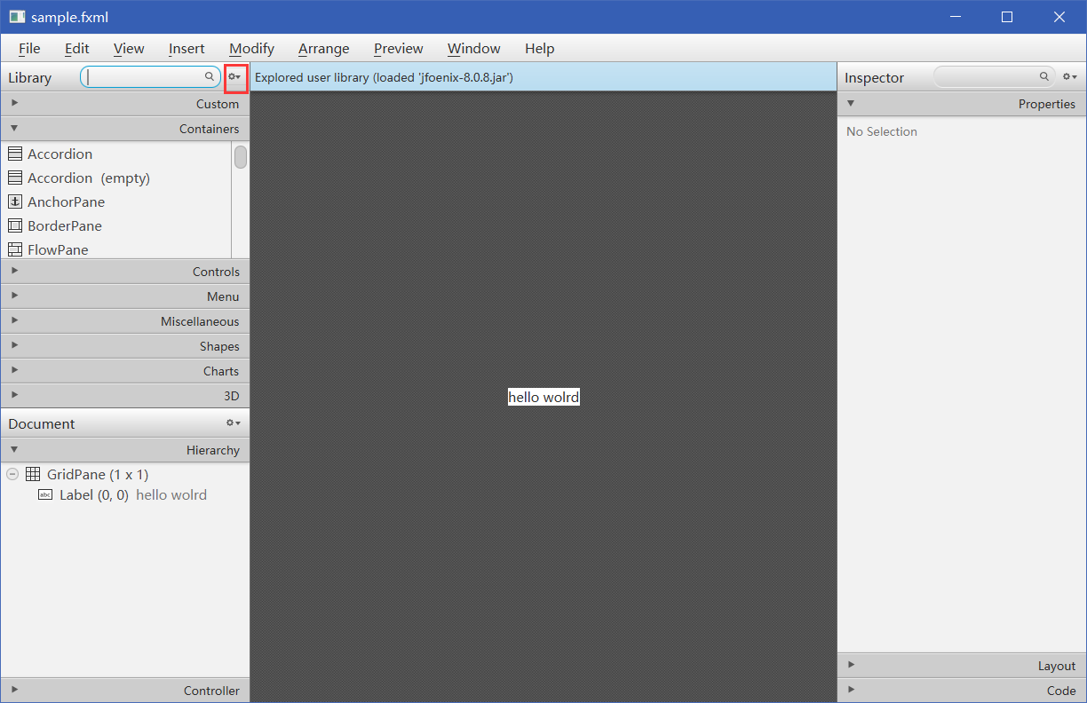
Task: Open the Preview menu
Action: tap(399, 49)
